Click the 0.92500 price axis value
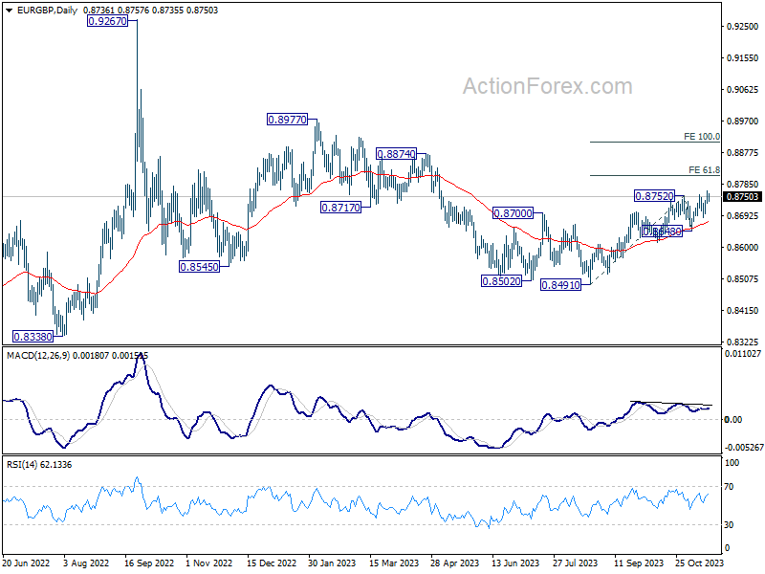765x574 pixels. (x=743, y=27)
